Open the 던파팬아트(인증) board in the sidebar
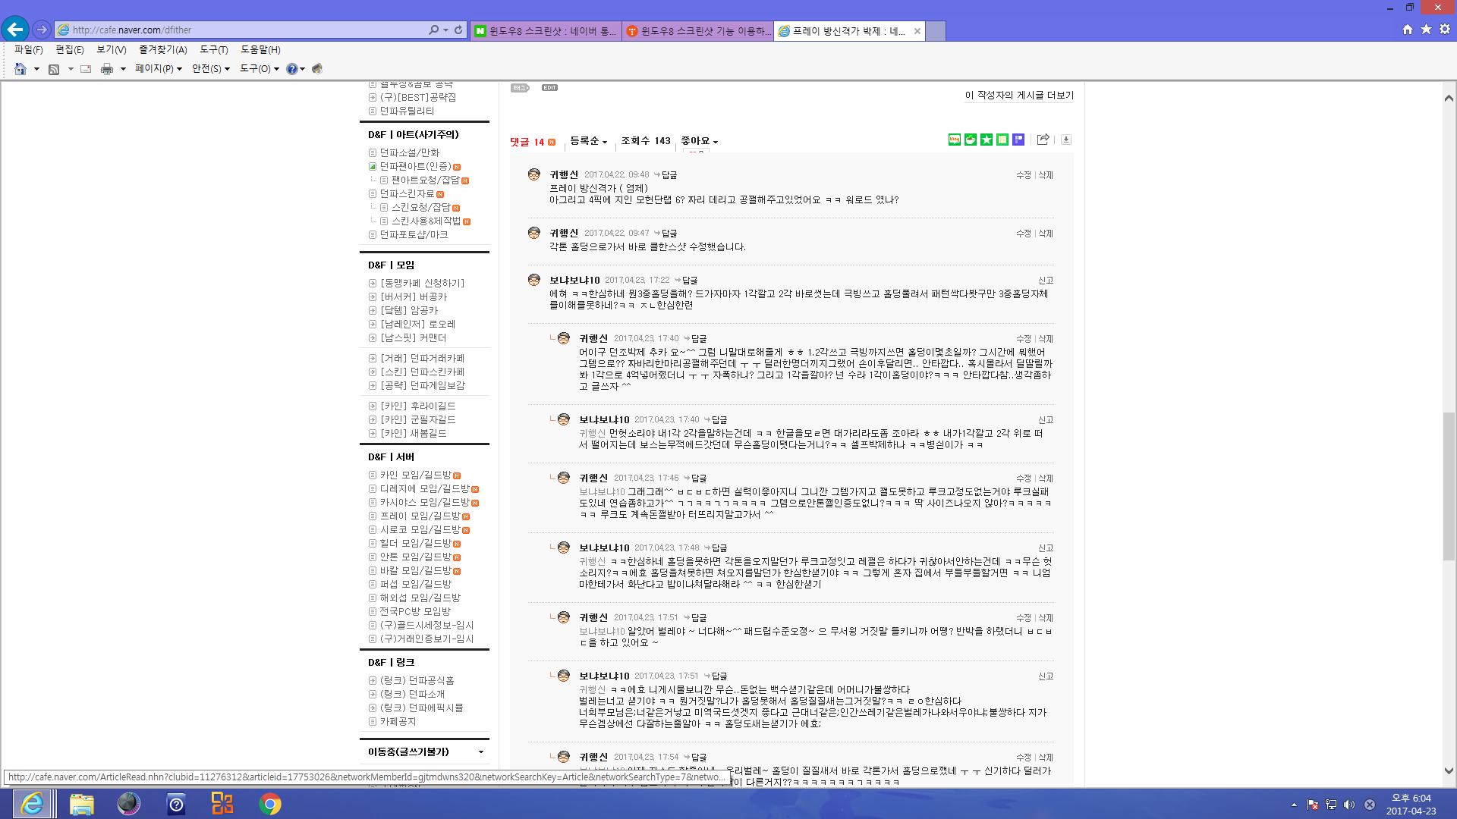The image size is (1457, 819). click(415, 166)
